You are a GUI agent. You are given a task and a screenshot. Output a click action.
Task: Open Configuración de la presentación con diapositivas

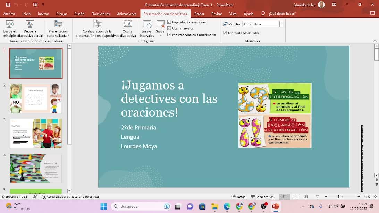pos(97,28)
